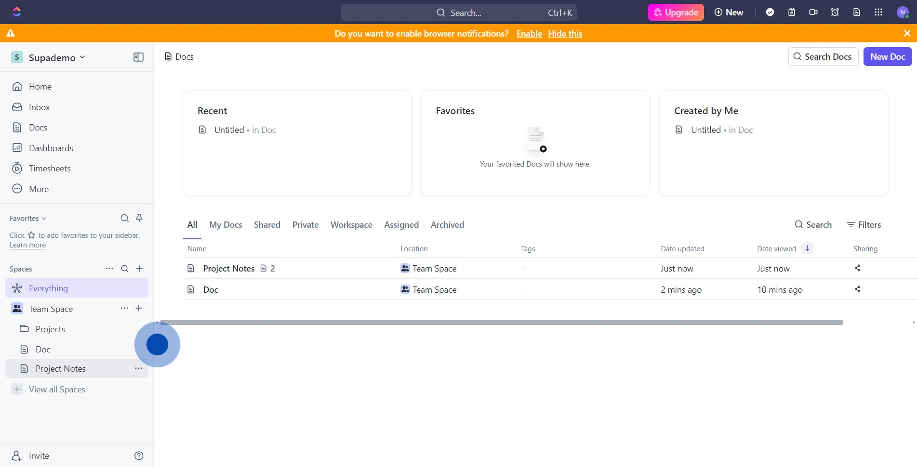
Task: Open the apps grid icon
Action: 878,13
